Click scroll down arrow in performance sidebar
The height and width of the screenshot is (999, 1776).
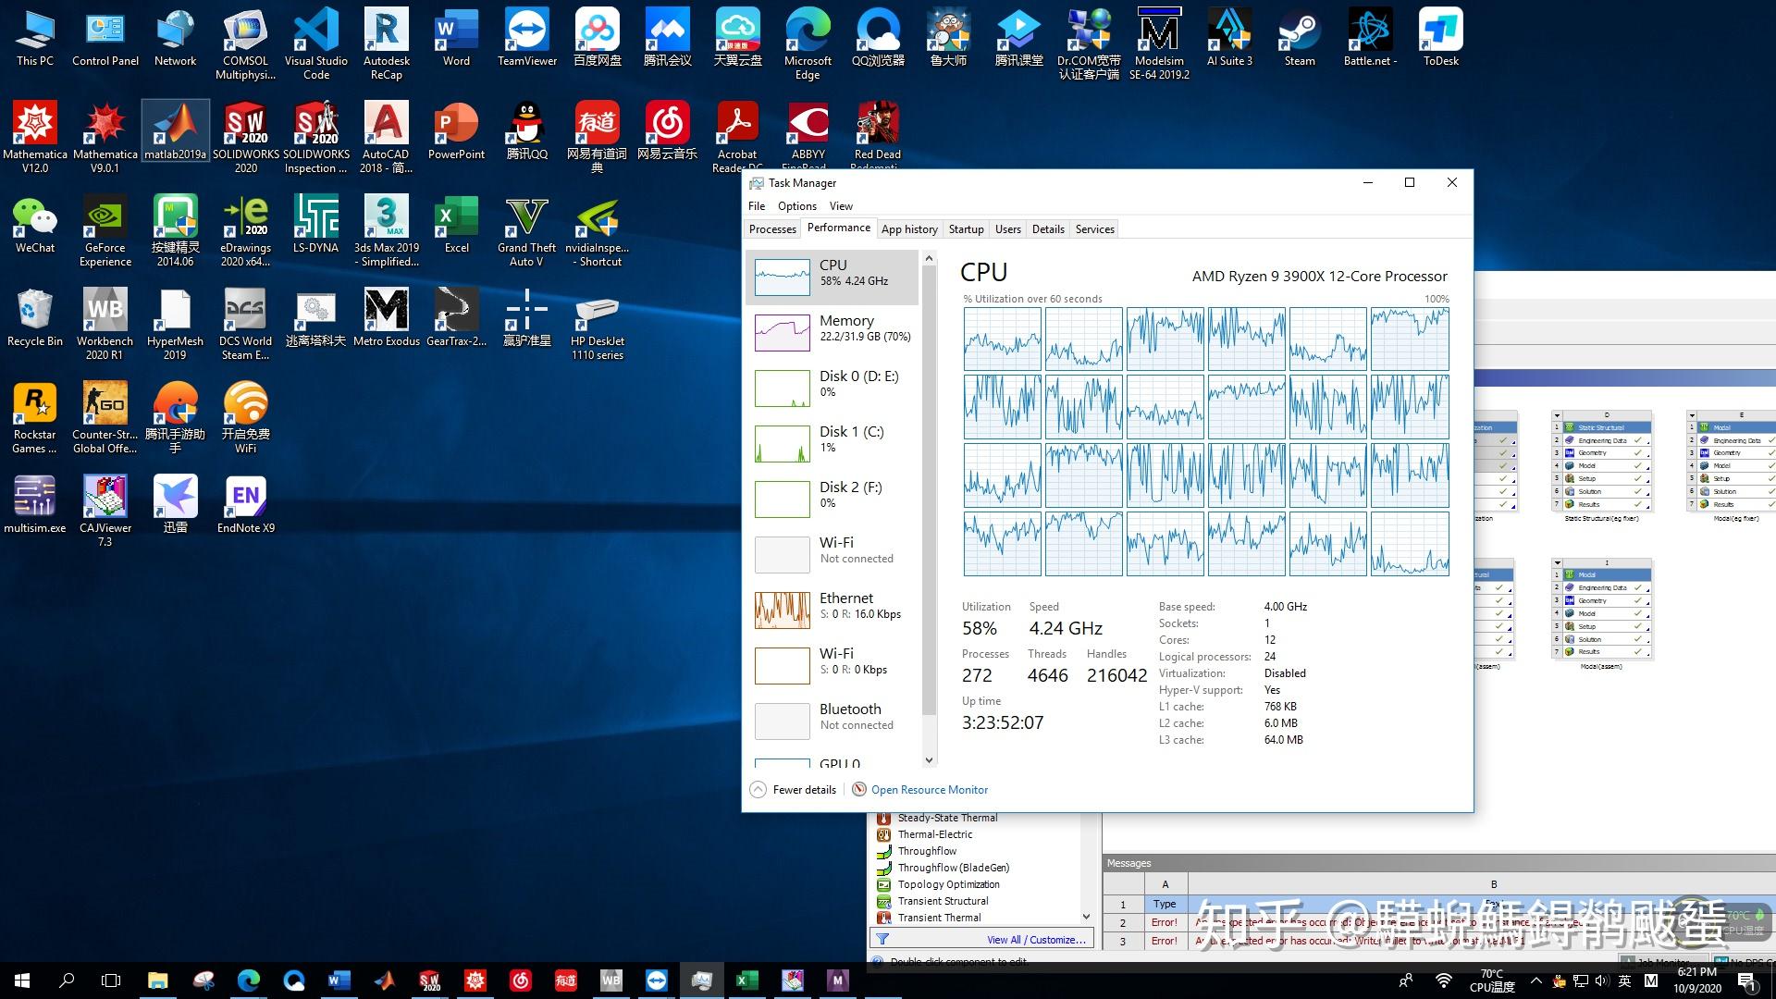(930, 760)
